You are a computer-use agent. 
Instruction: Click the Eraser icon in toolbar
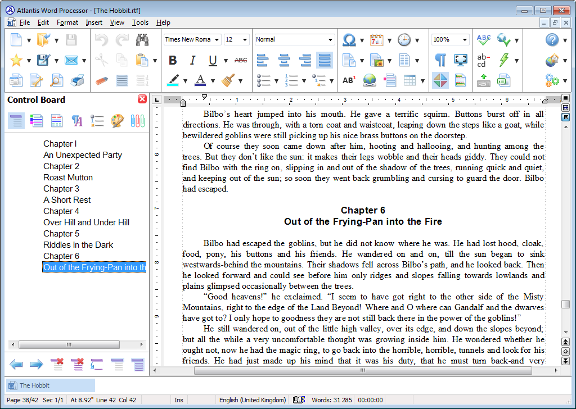101,80
